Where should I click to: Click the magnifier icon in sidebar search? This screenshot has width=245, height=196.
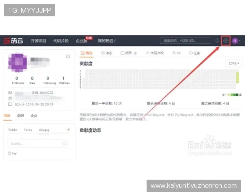[64, 143]
